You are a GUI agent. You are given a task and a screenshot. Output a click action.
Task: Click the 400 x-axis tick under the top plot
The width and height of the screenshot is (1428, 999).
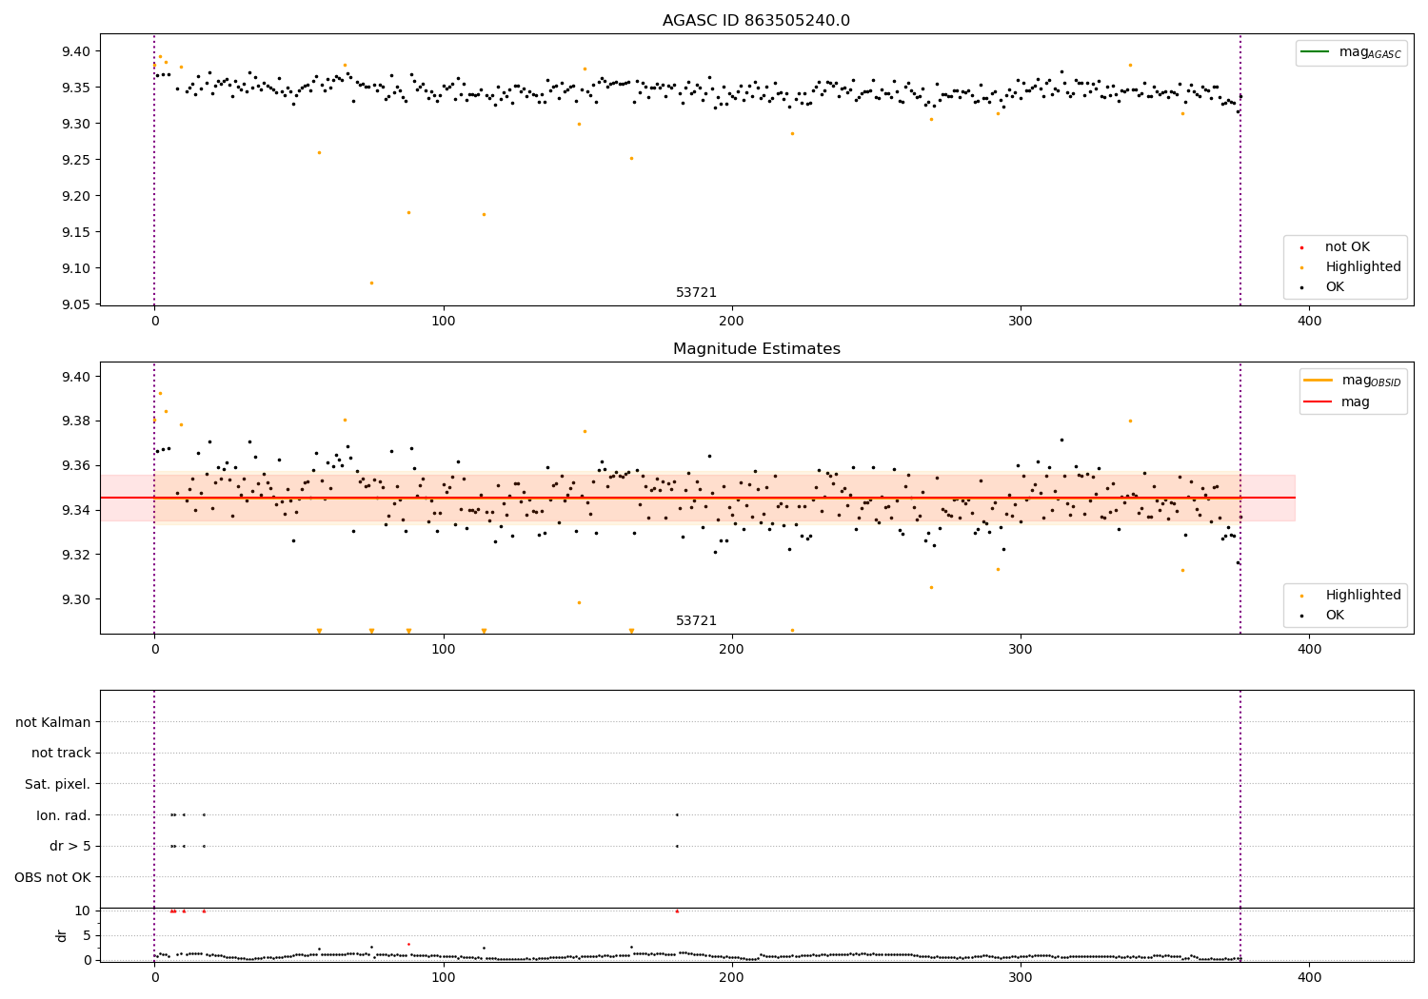coord(1309,322)
